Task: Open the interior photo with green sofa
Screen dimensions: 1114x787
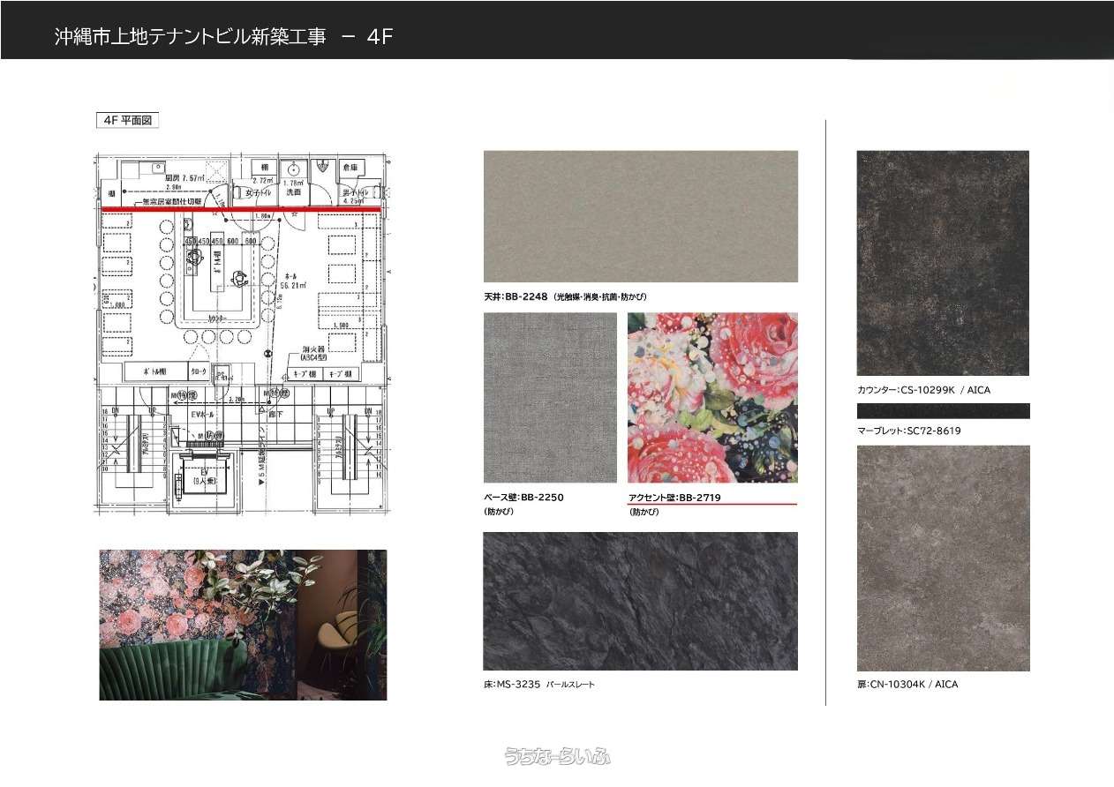Action: (x=243, y=625)
